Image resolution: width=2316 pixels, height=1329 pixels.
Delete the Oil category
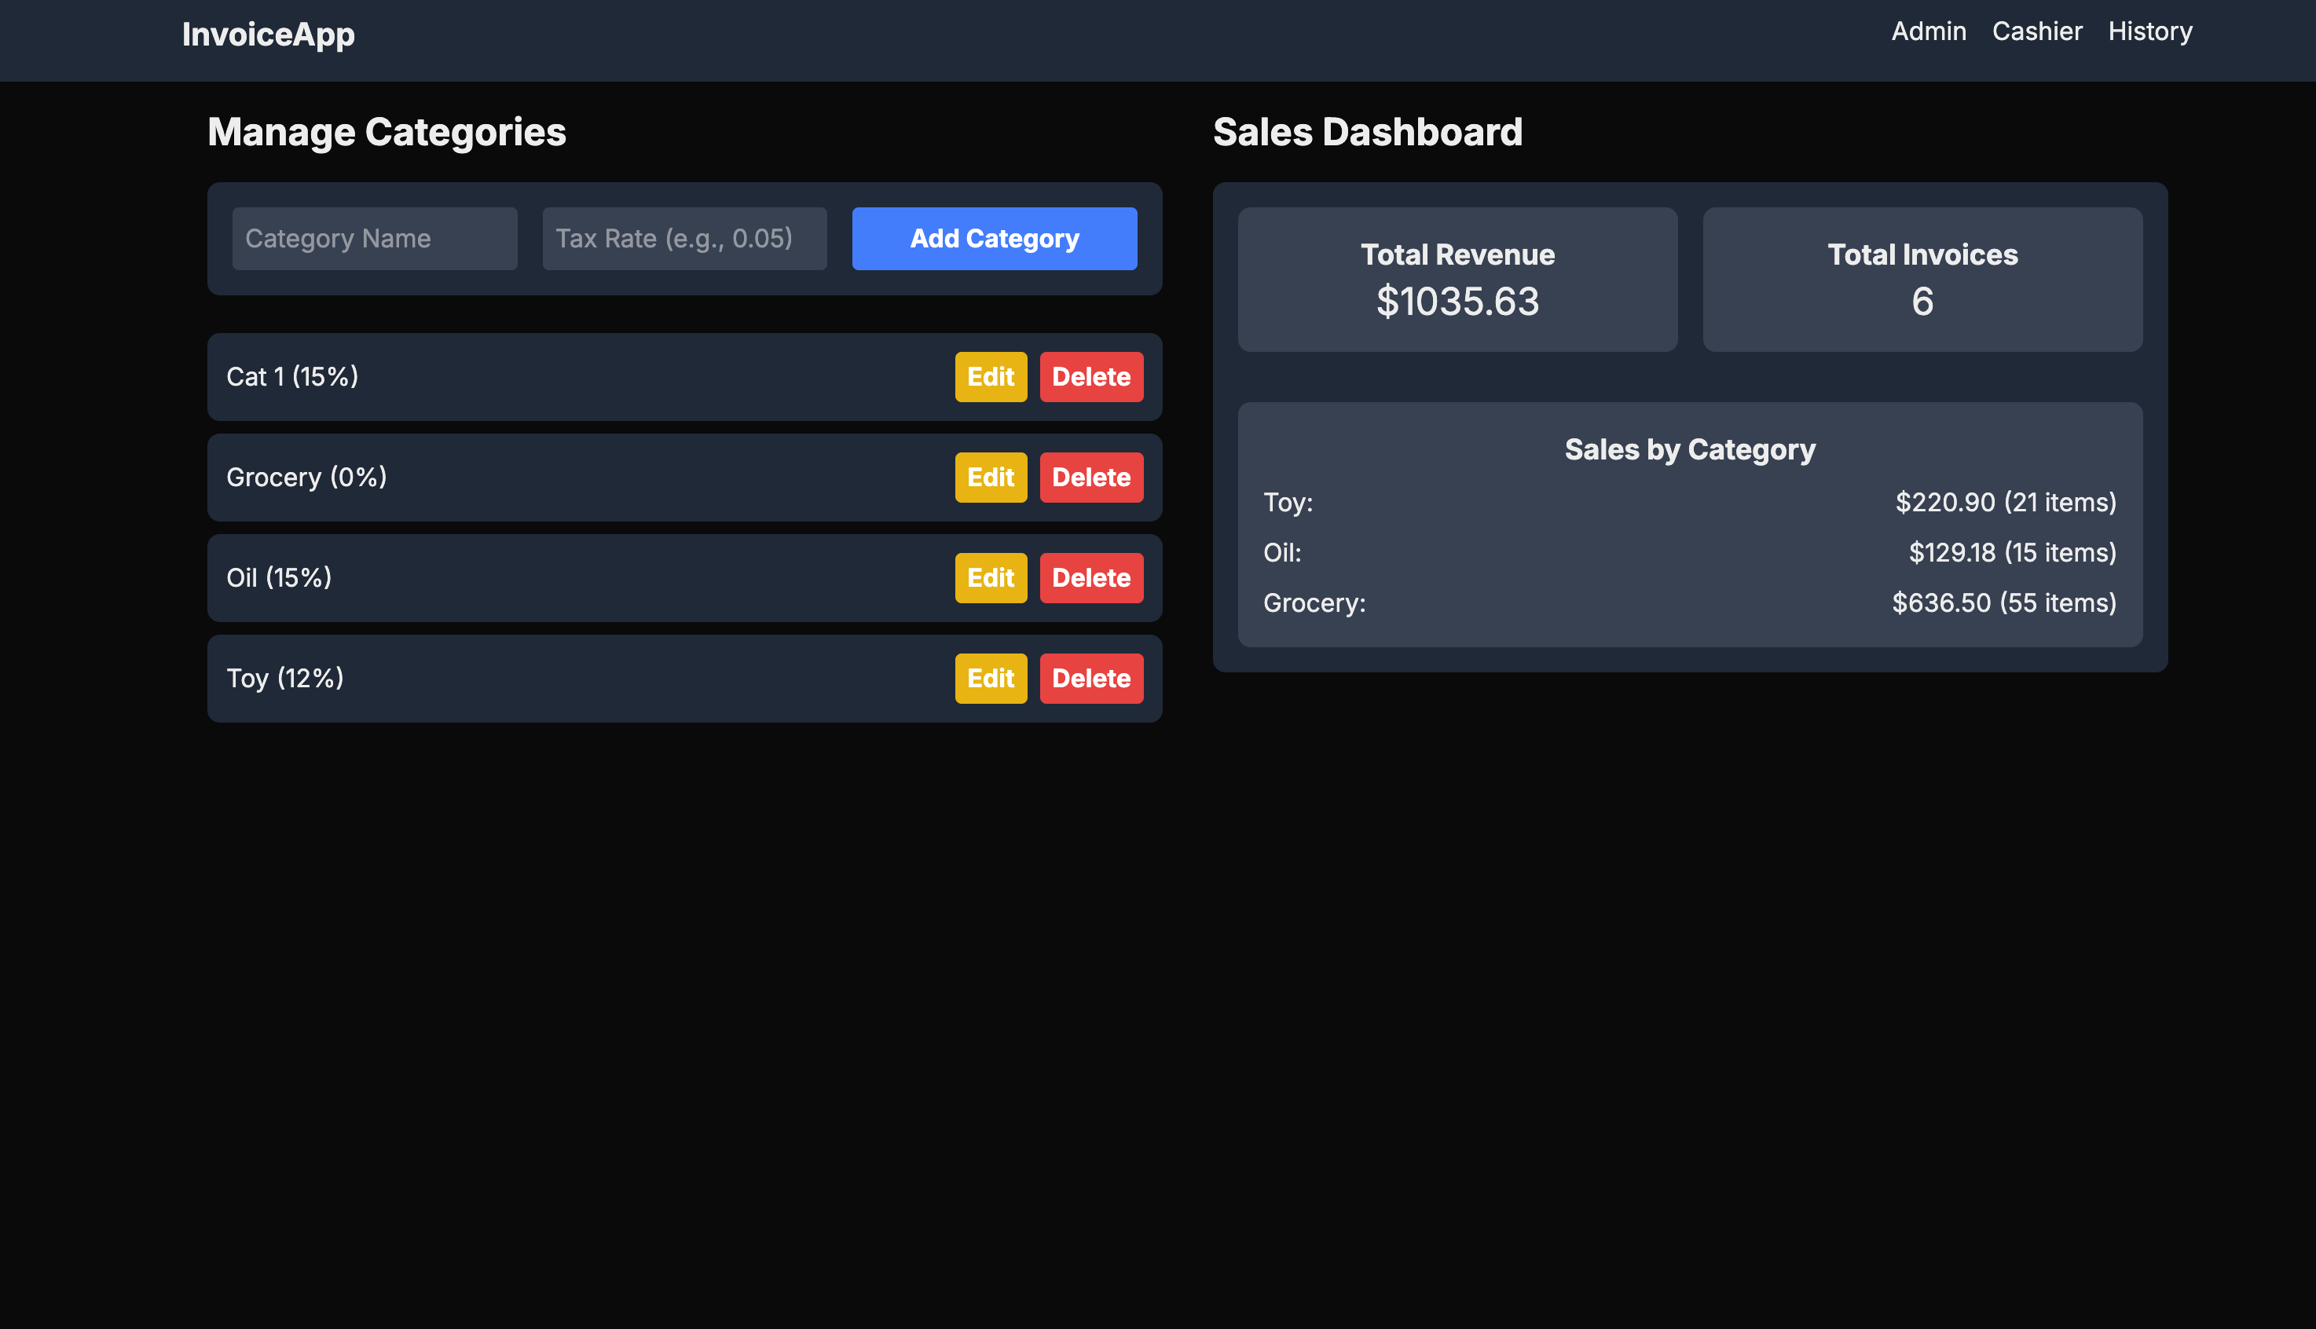(1091, 578)
